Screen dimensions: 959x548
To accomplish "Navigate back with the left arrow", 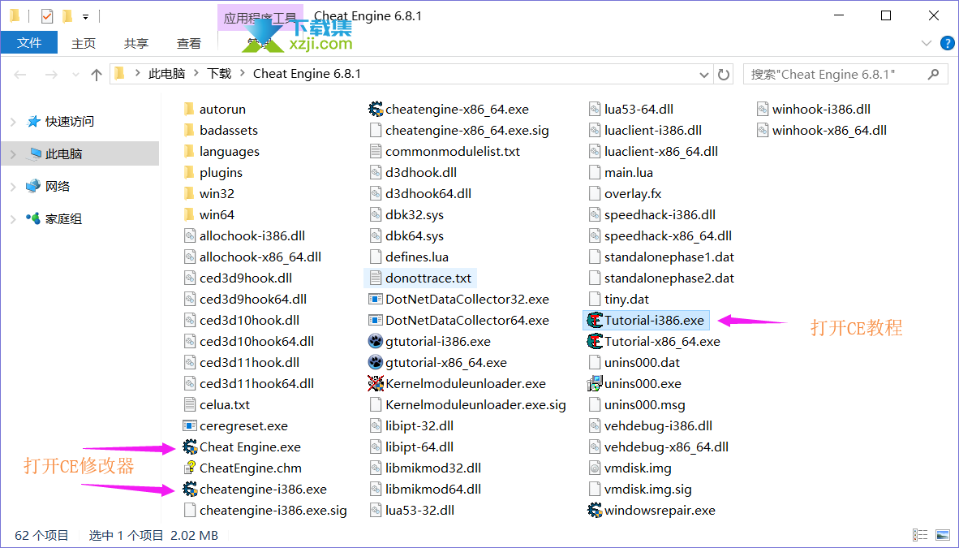I will point(20,75).
